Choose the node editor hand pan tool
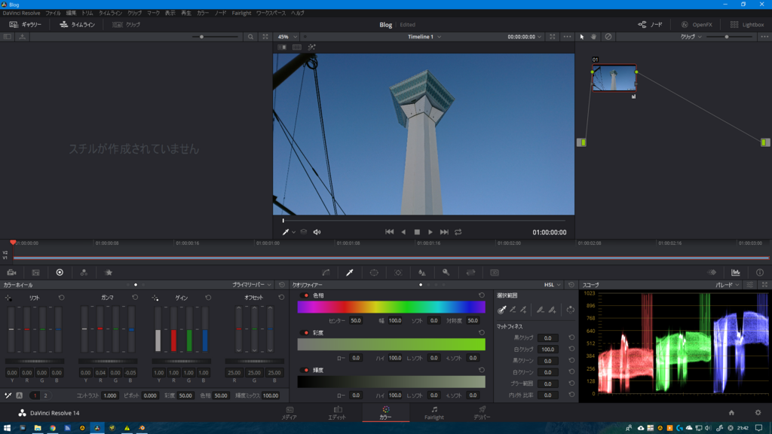 pyautogui.click(x=594, y=37)
